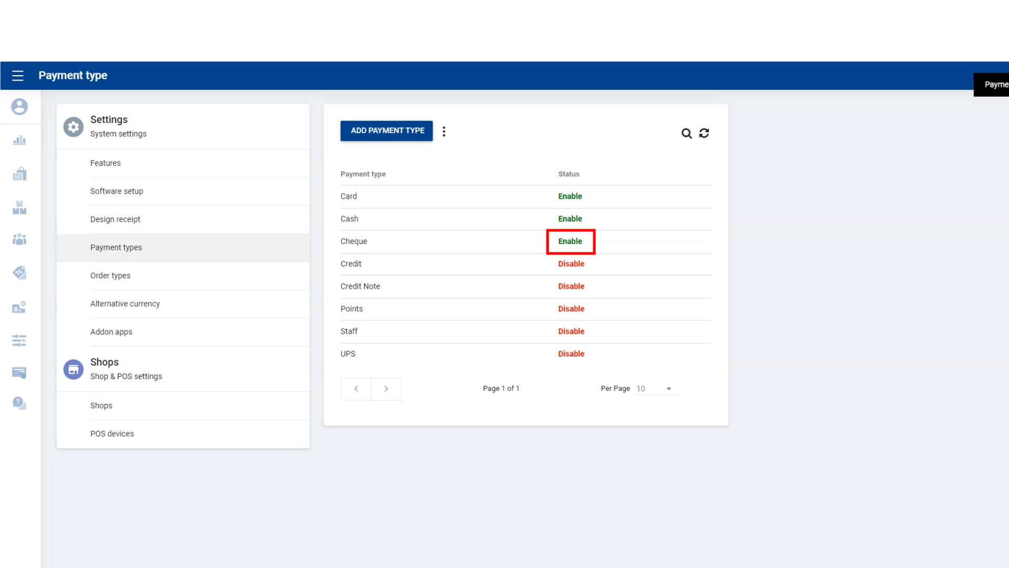Image resolution: width=1009 pixels, height=568 pixels.
Task: Click ADD PAYMENT TYPE button
Action: [387, 131]
